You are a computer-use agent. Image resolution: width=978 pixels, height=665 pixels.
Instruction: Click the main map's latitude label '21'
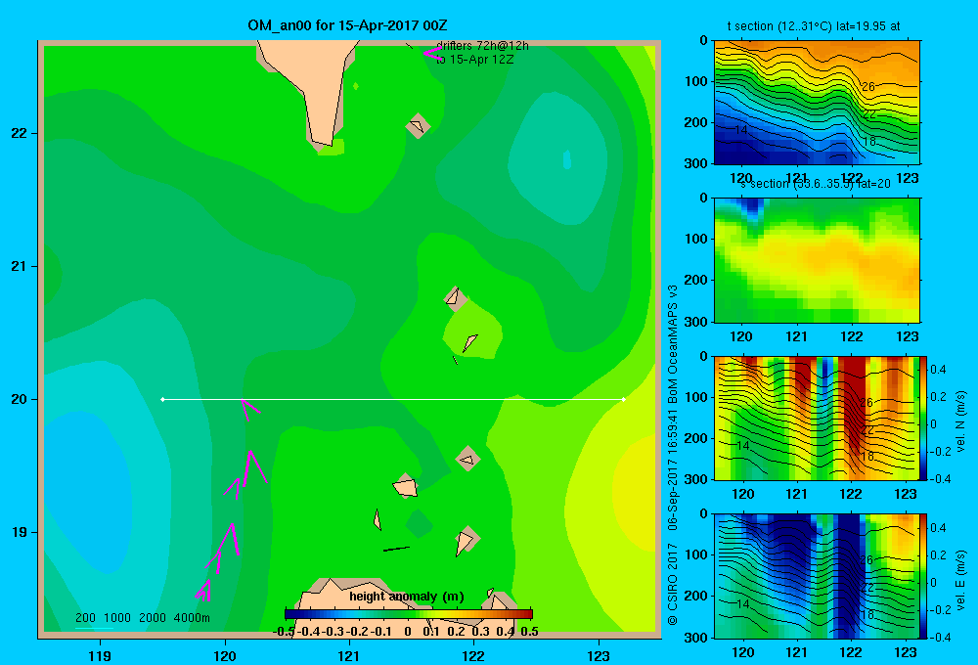[x=20, y=266]
